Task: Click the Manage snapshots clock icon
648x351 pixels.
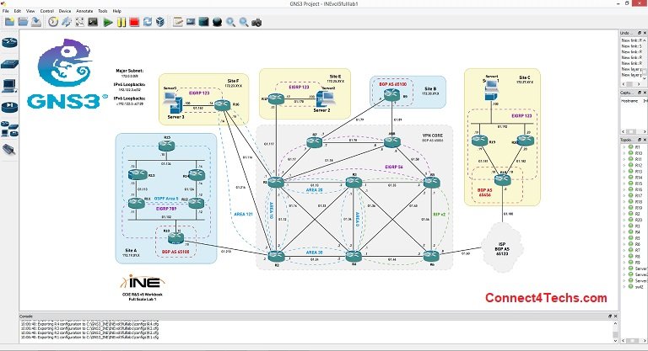Action: [x=52, y=21]
